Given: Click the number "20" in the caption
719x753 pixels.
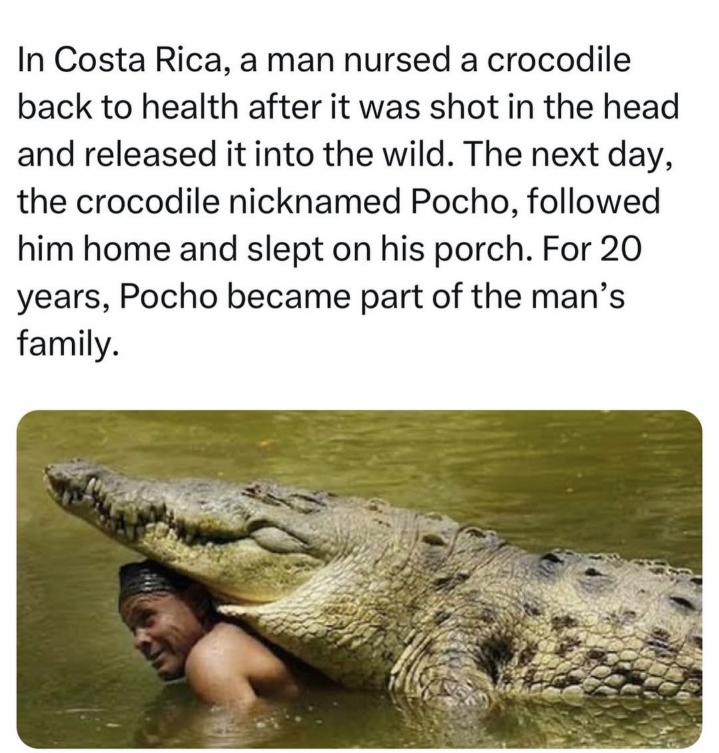Looking at the screenshot, I should [x=622, y=249].
